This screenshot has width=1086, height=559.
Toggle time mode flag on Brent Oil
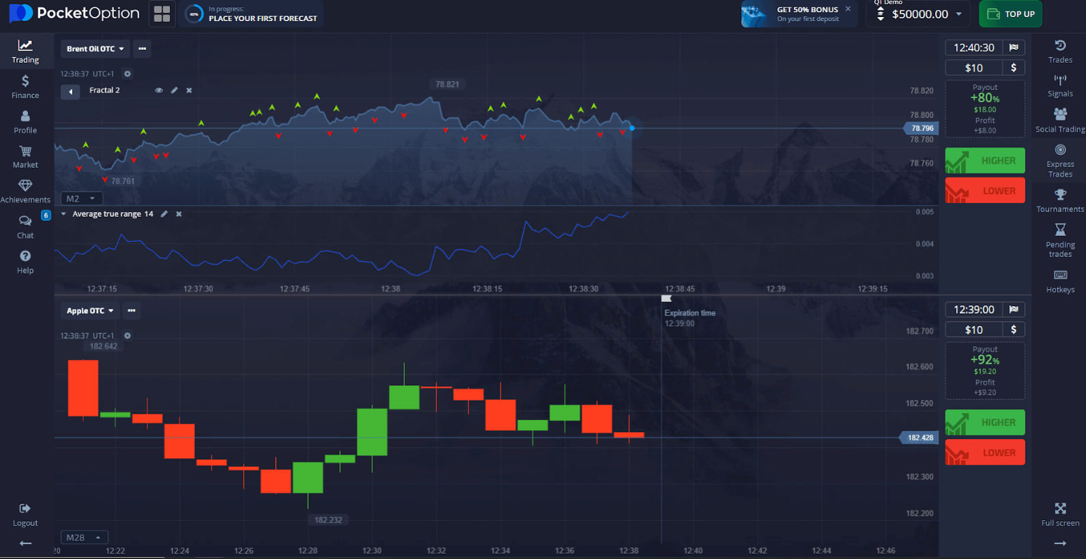coord(1014,48)
